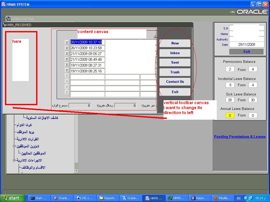
Task: Click X beside the 26/11/2009 10:23:58 message
Action: [67, 48]
